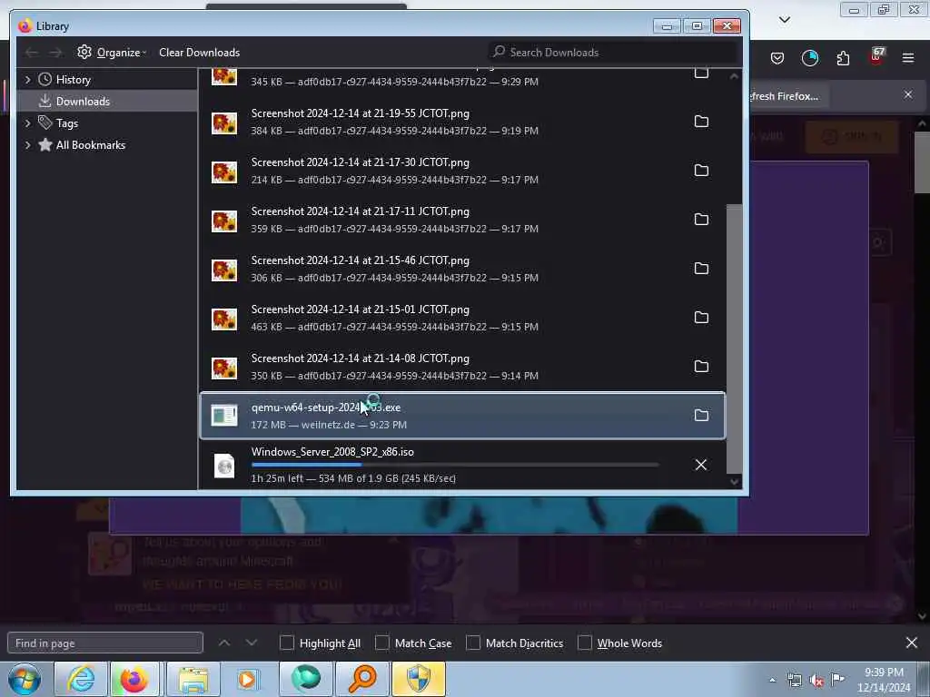Click Screenshot 2024-12-14 at 21-14-08 JCTOT.png text
The height and width of the screenshot is (697, 930).
(x=360, y=358)
